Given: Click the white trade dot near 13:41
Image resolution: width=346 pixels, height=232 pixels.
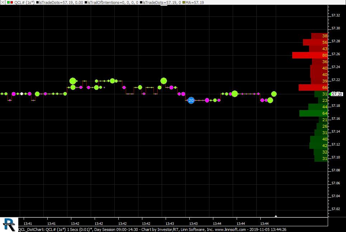Looking at the screenshot, I should pos(22,94).
